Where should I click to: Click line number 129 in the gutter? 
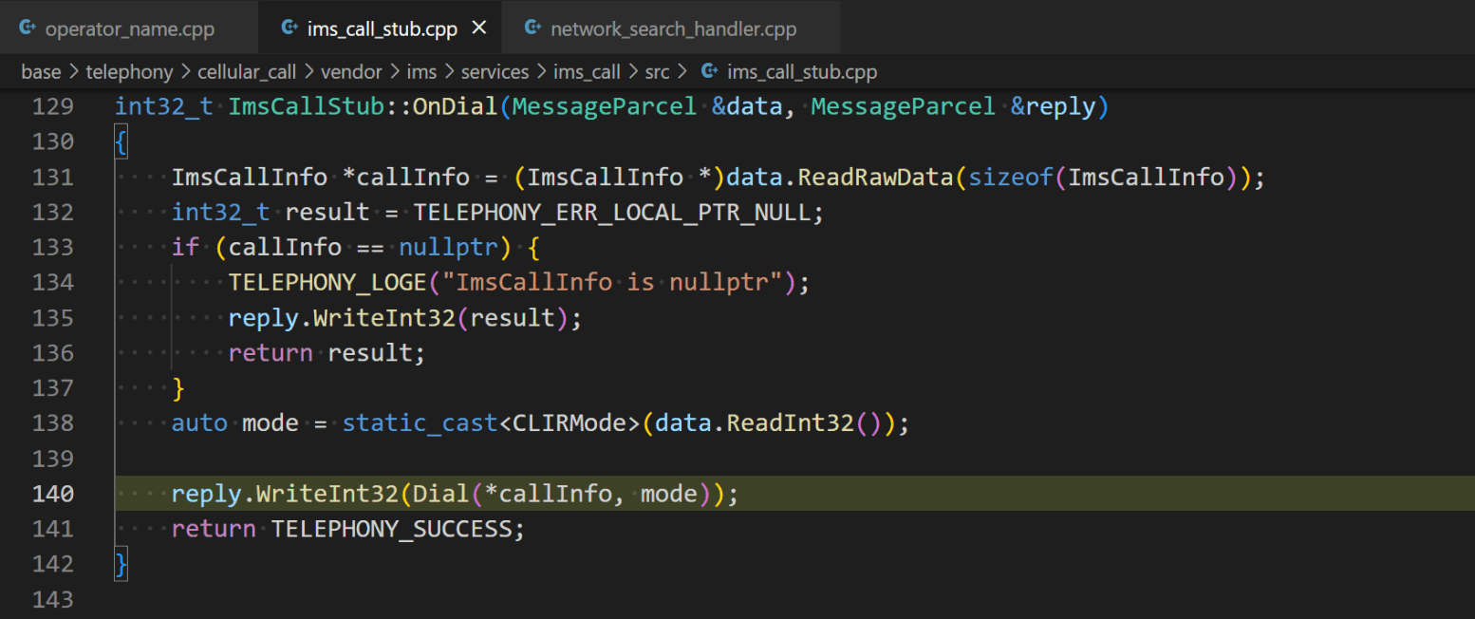click(x=53, y=106)
